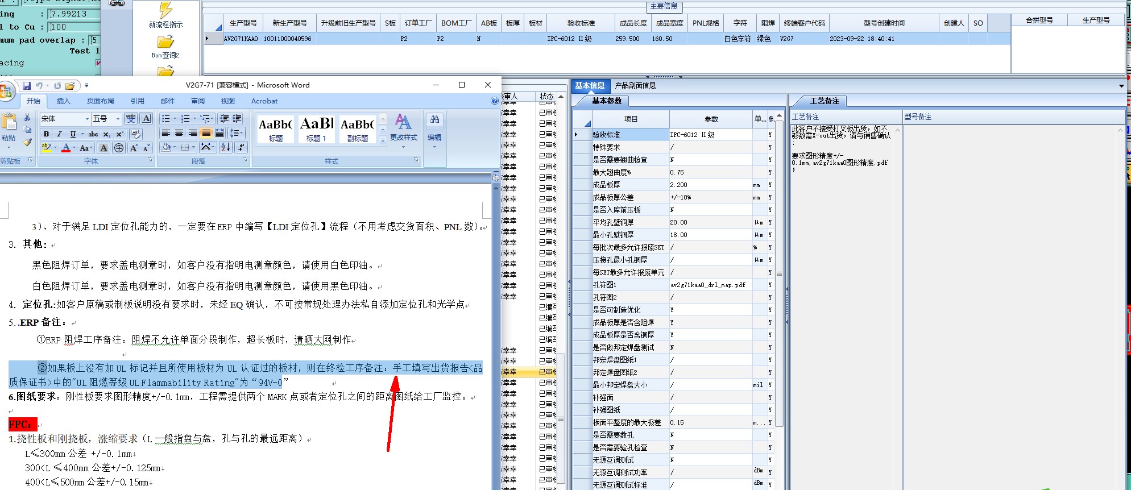Toggle Bold formatting
The width and height of the screenshot is (1131, 490).
pyautogui.click(x=46, y=134)
